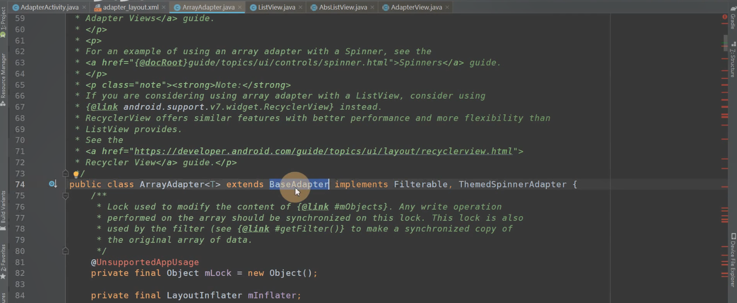The height and width of the screenshot is (303, 737).
Task: Open the AbsListView.java tab
Action: (342, 7)
